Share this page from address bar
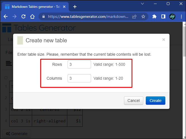186x139 pixels. [134, 16]
